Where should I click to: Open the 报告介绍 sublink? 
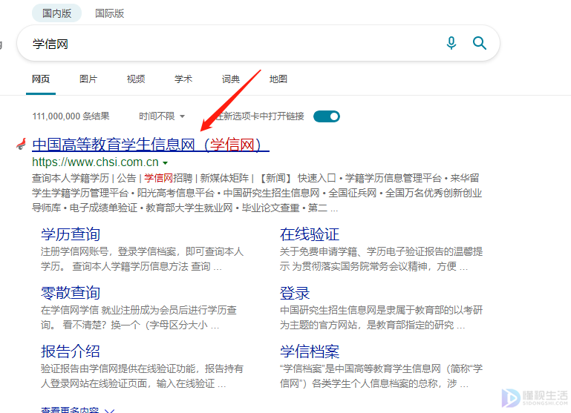[71, 351]
